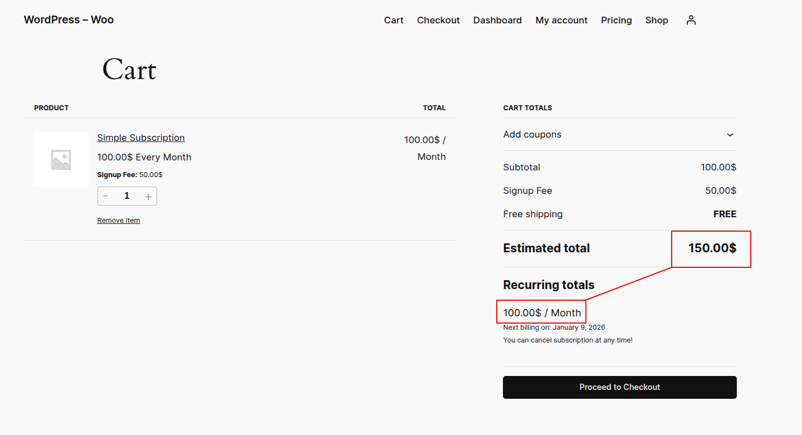Remove item from the cart
This screenshot has height=435, width=802.
point(119,221)
